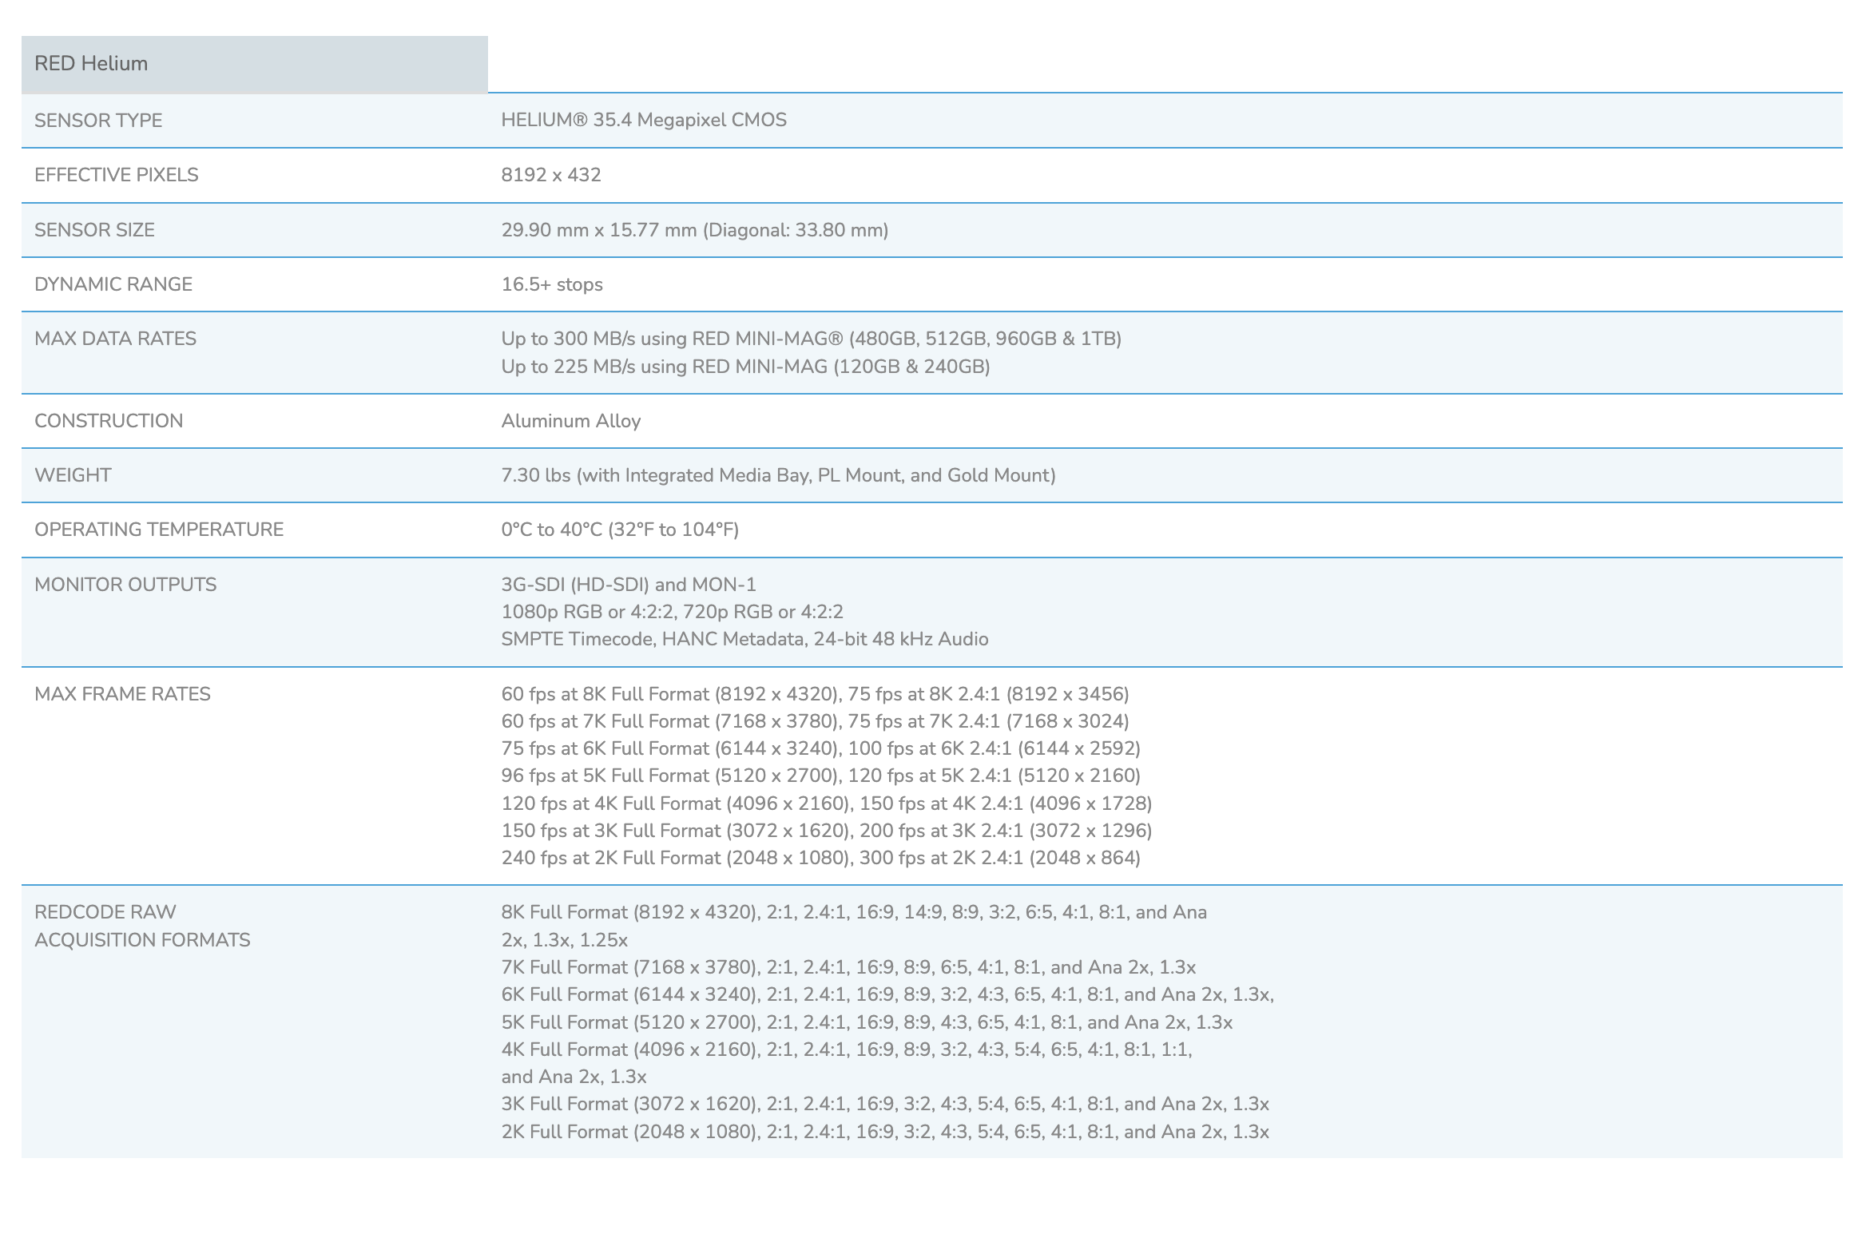The width and height of the screenshot is (1866, 1246).
Task: Click the 'Aluminum Alloy' value
Action: 571,421
